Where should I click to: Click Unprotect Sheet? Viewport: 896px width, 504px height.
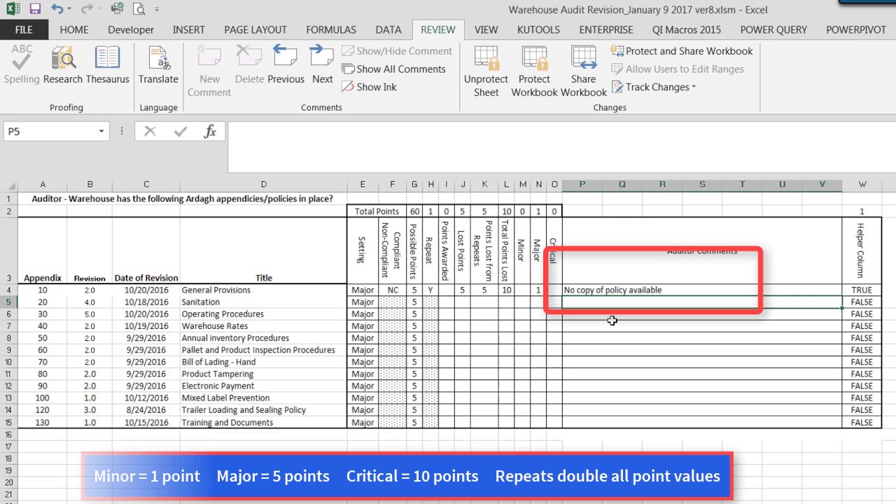(x=486, y=71)
